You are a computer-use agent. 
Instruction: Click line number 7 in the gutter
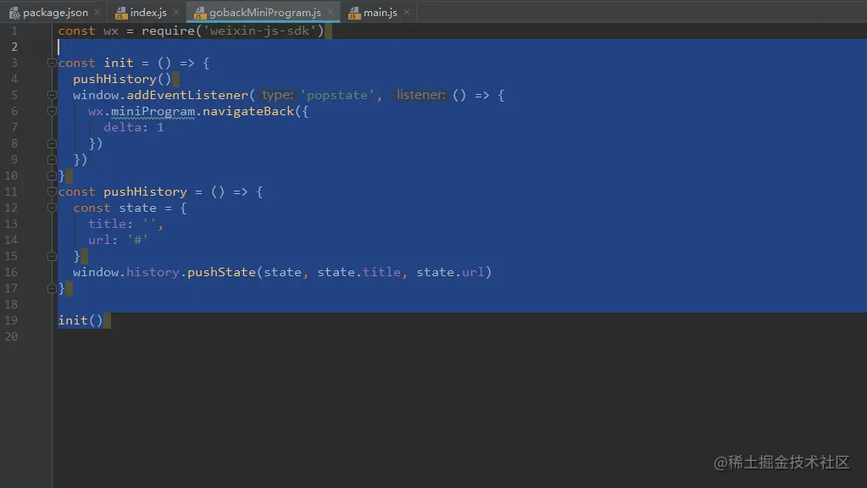(13, 127)
